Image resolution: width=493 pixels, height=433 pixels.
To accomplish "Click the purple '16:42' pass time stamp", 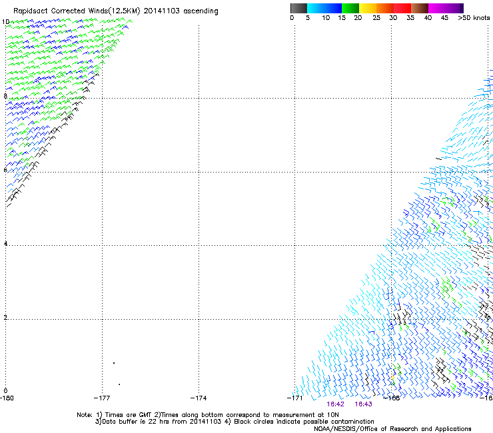I will (x=336, y=404).
